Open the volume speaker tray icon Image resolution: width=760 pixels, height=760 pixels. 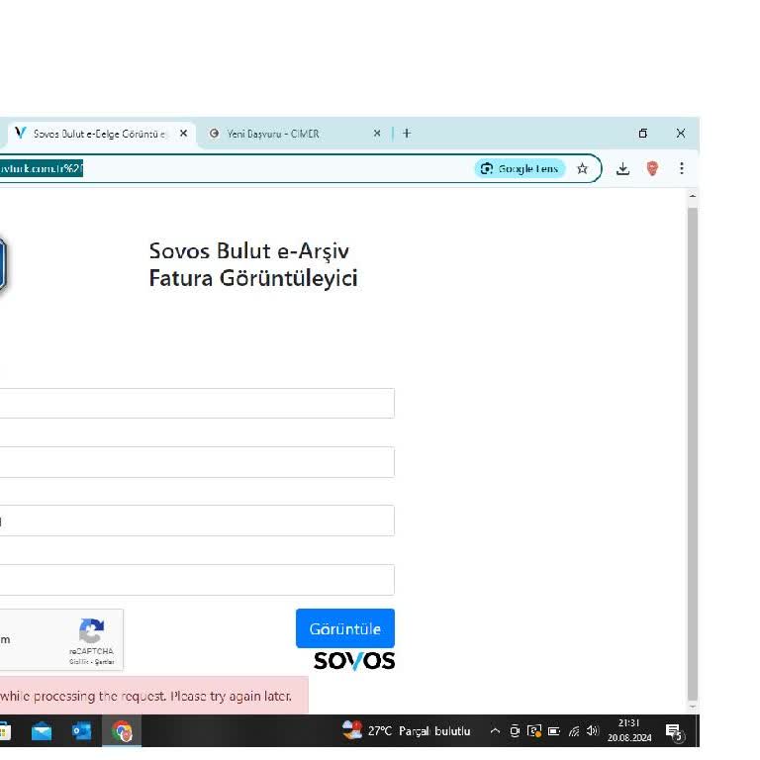point(593,730)
